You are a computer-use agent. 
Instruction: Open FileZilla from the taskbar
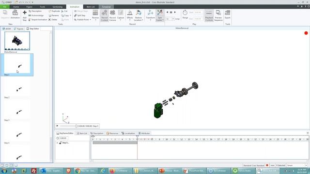click(x=34, y=171)
